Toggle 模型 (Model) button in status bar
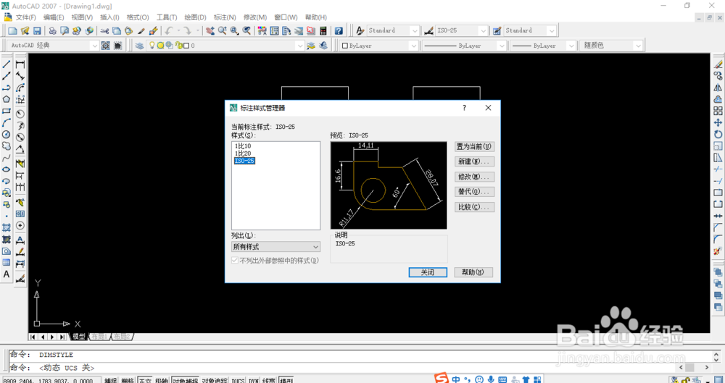This screenshot has width=725, height=383. pos(286,380)
